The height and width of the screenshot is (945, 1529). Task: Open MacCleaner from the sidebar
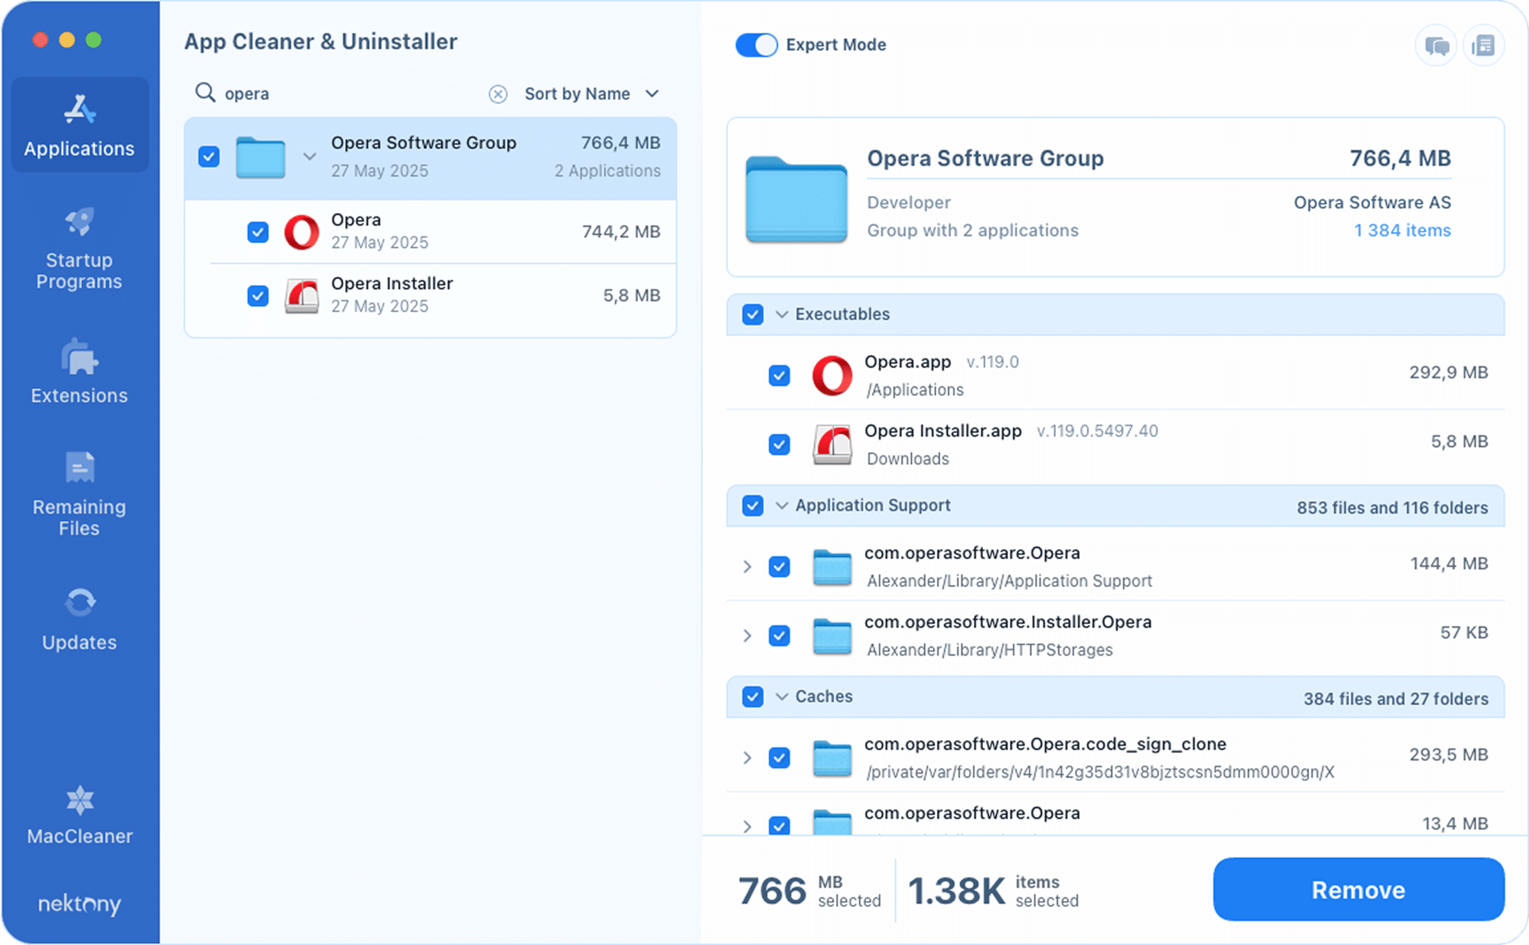point(80,816)
